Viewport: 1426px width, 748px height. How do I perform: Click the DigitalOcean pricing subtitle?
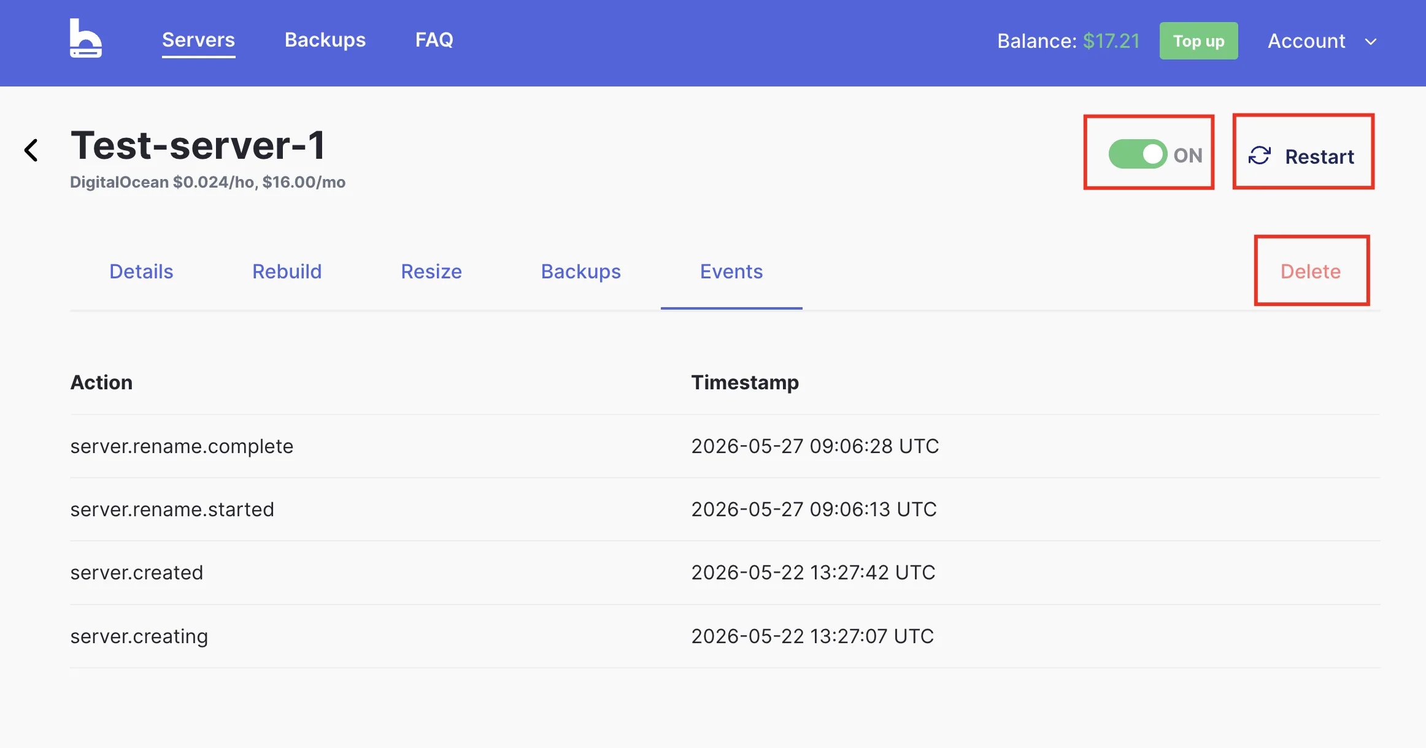[207, 182]
